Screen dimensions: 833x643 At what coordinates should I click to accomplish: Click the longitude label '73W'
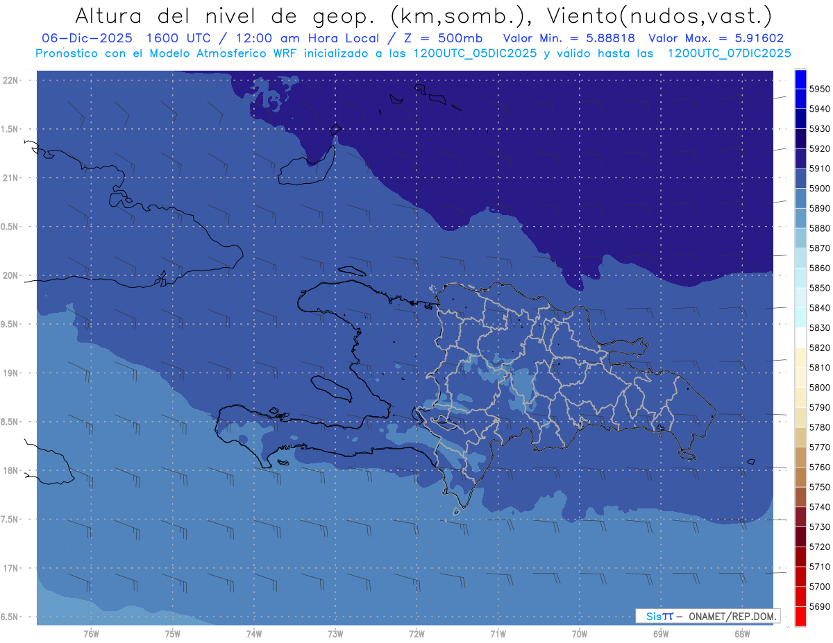335,633
